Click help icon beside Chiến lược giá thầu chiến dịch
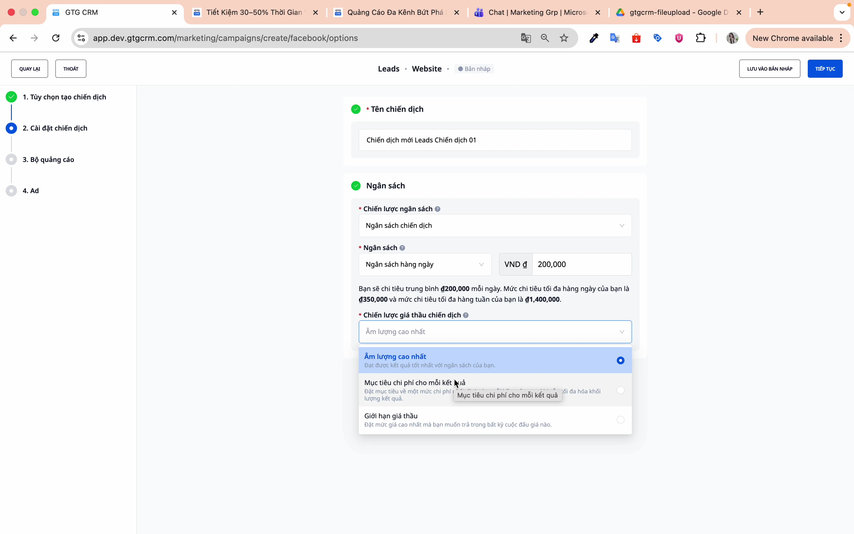The height and width of the screenshot is (534, 854). [466, 315]
